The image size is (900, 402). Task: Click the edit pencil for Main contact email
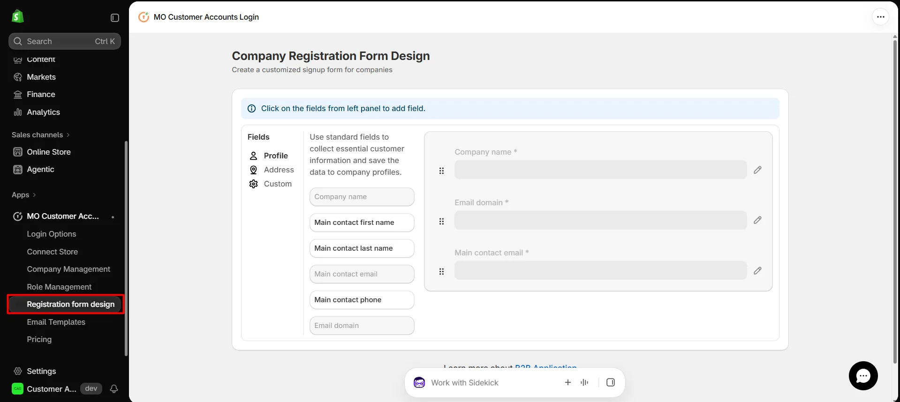(x=757, y=271)
